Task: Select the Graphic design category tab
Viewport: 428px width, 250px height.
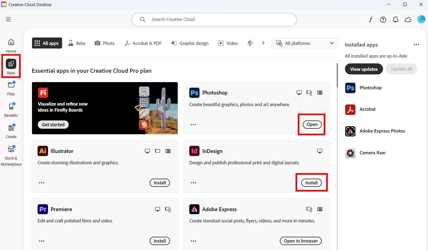Action: (190, 43)
